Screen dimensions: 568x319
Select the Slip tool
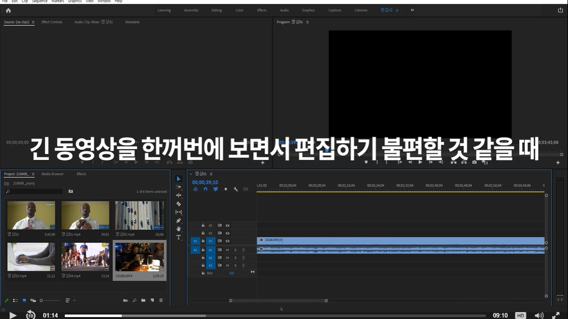[x=179, y=212]
